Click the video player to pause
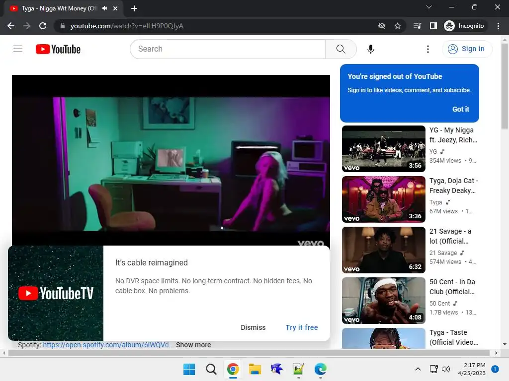 171,160
